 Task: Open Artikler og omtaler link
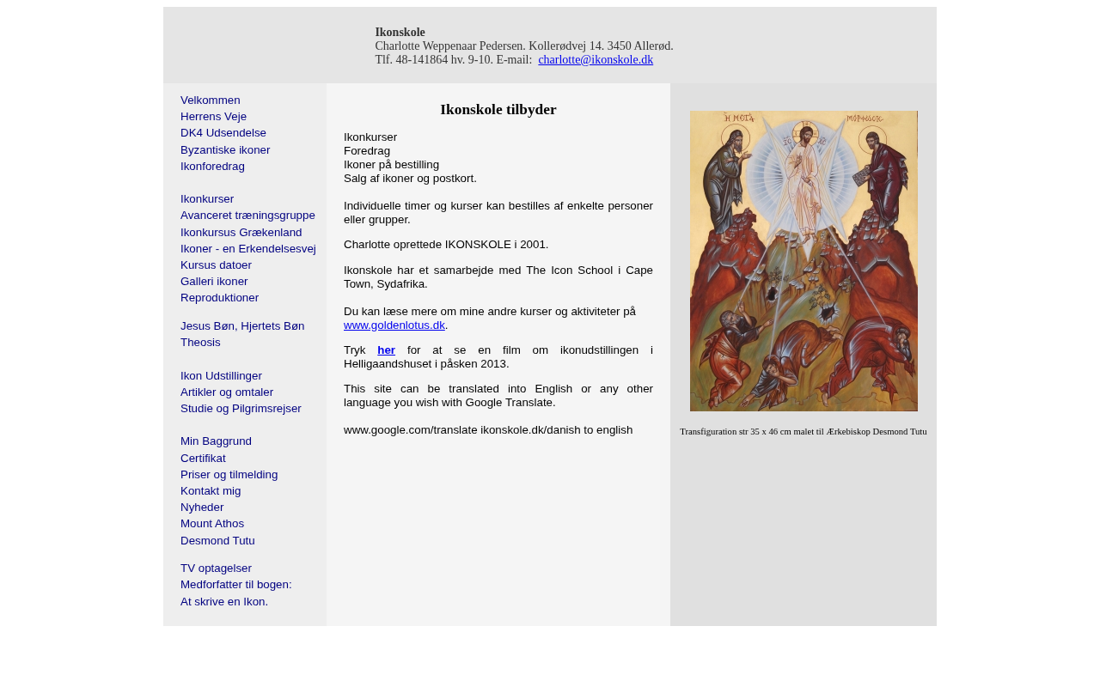point(227,392)
